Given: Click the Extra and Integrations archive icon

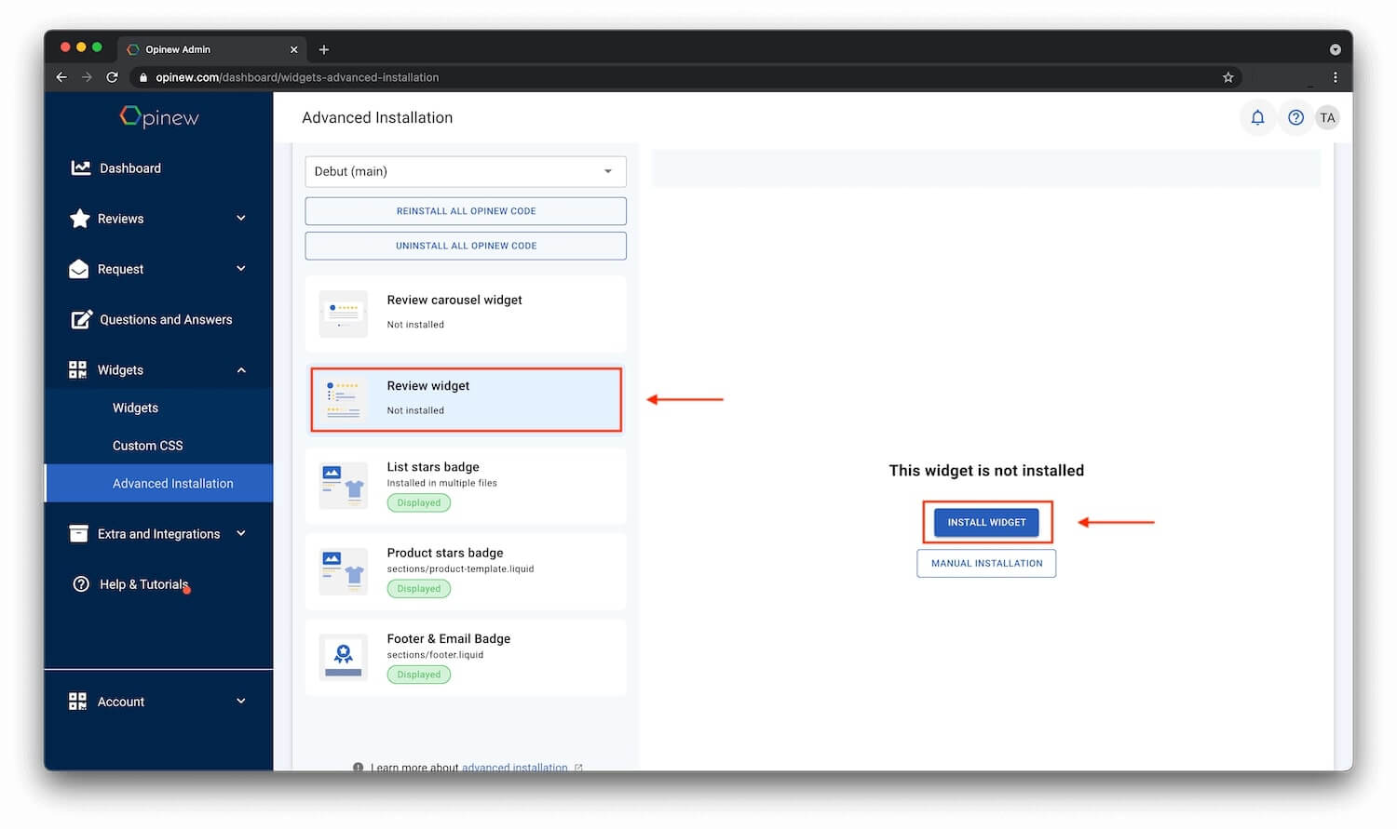Looking at the screenshot, I should [x=78, y=533].
